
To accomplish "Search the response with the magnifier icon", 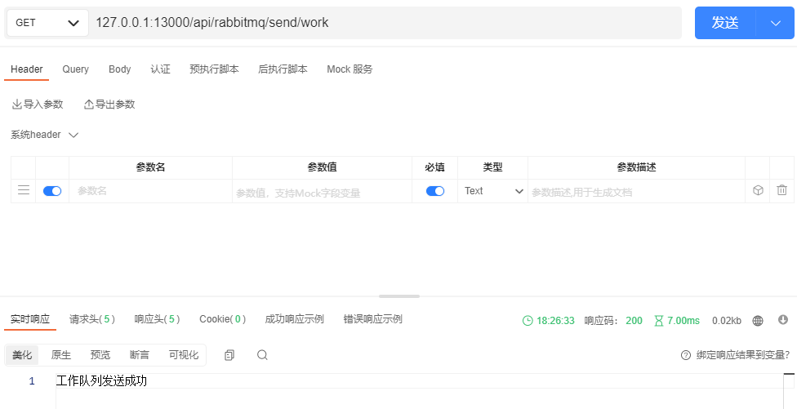I will click(262, 354).
